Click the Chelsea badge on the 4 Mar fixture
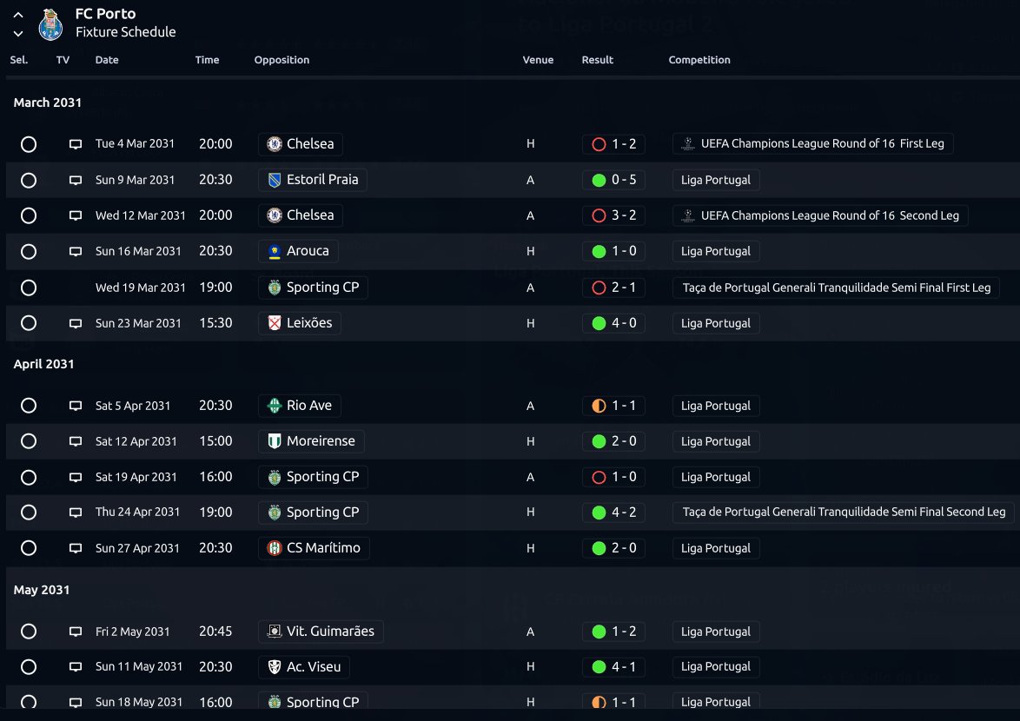The width and height of the screenshot is (1020, 721). (x=275, y=143)
